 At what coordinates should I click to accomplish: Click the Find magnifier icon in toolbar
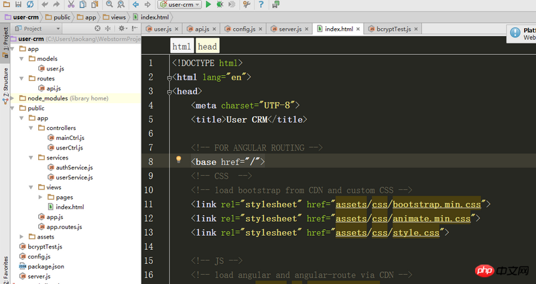click(110, 5)
